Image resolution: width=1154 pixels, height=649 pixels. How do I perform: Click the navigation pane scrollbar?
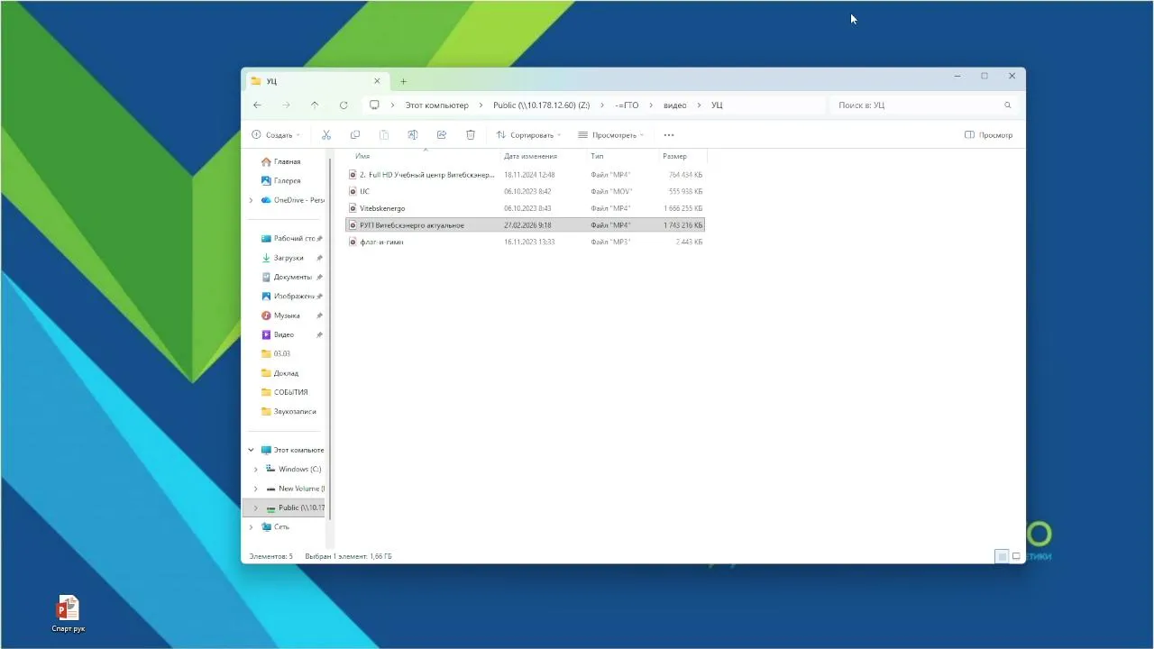330,338
